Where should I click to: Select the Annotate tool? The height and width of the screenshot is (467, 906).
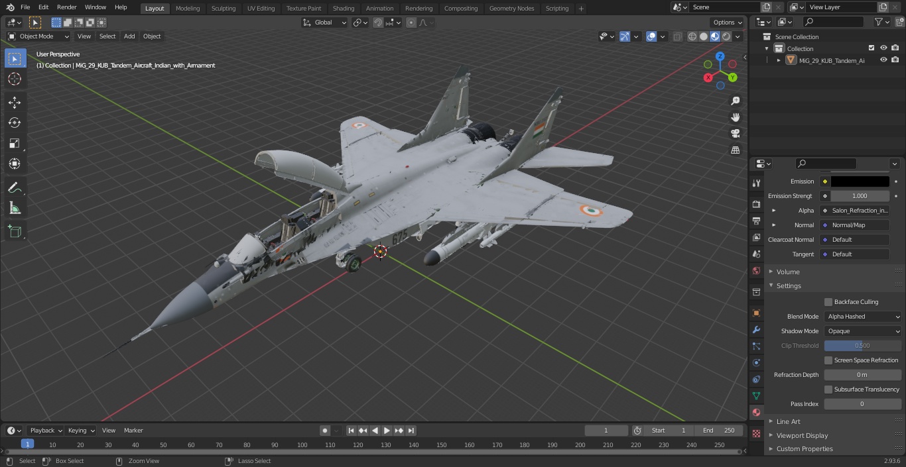click(x=15, y=188)
